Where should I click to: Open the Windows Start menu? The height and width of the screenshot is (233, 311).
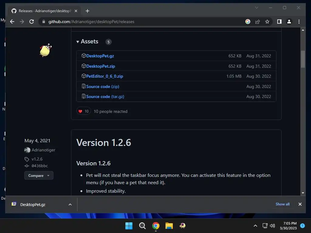[129, 226]
